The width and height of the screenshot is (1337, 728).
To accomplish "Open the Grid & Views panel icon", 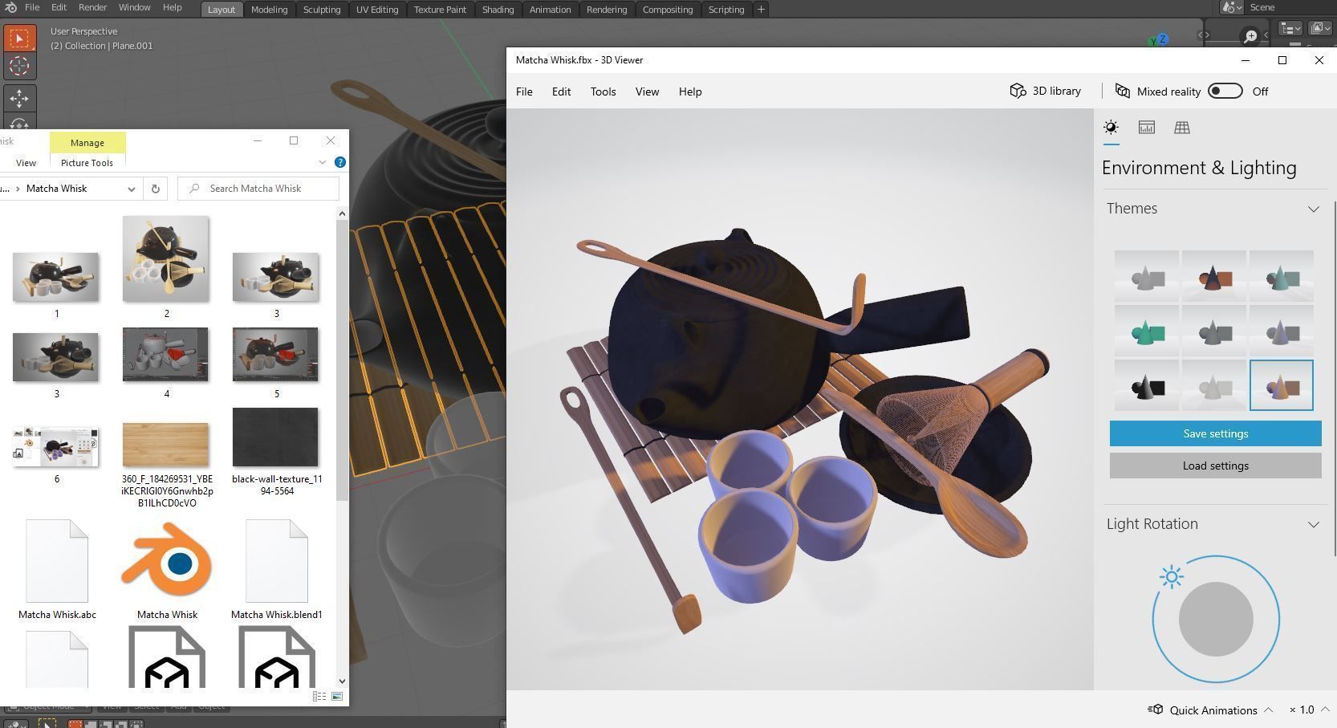I will point(1181,128).
